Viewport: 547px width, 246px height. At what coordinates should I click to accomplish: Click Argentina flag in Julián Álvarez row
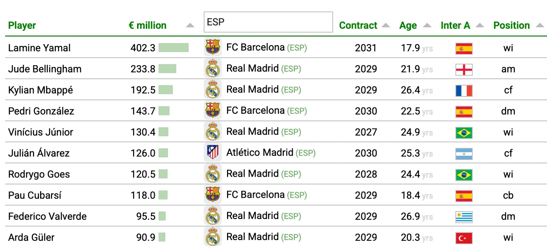pyautogui.click(x=463, y=154)
